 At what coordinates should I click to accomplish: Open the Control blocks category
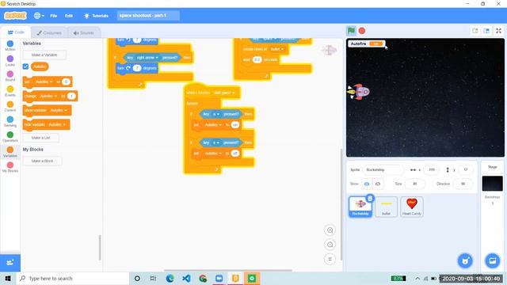10,106
